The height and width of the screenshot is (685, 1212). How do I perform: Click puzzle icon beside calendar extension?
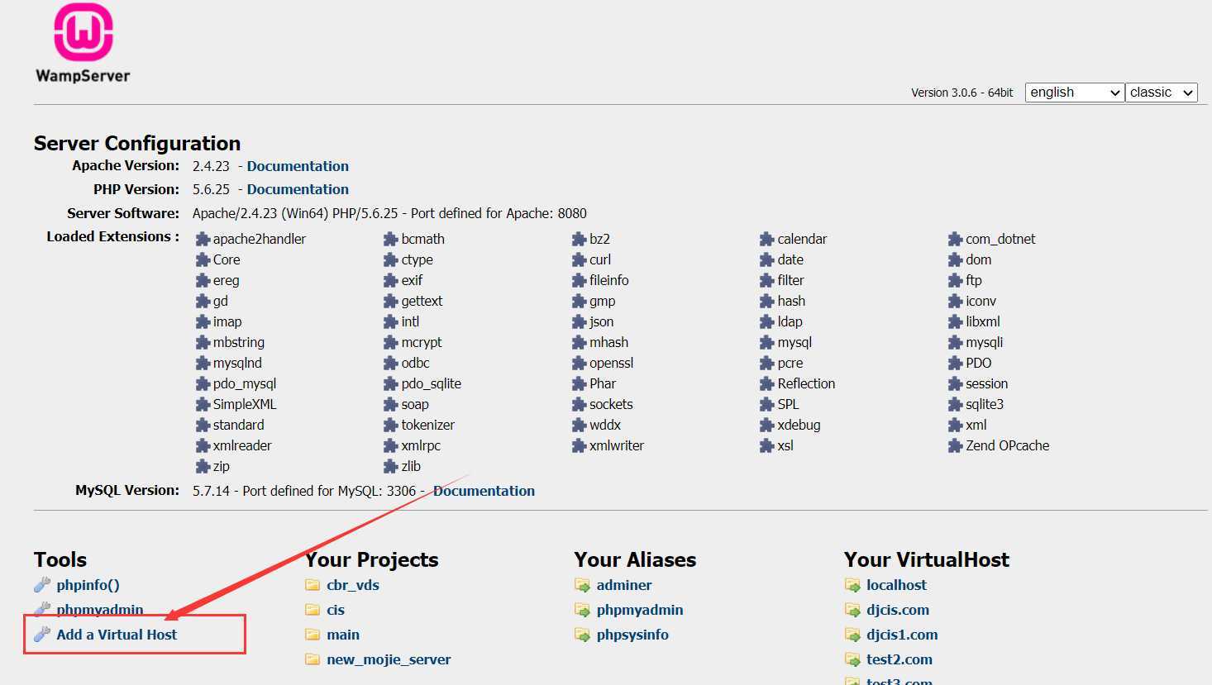click(767, 239)
